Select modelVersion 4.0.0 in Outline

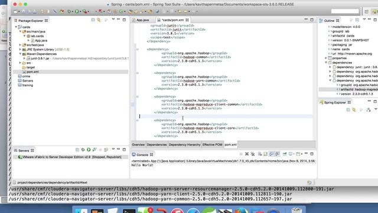point(344,27)
